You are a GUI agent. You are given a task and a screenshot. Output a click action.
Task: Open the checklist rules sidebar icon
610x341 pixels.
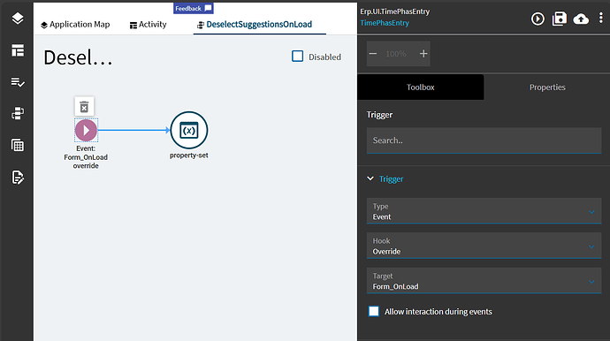pyautogui.click(x=18, y=82)
